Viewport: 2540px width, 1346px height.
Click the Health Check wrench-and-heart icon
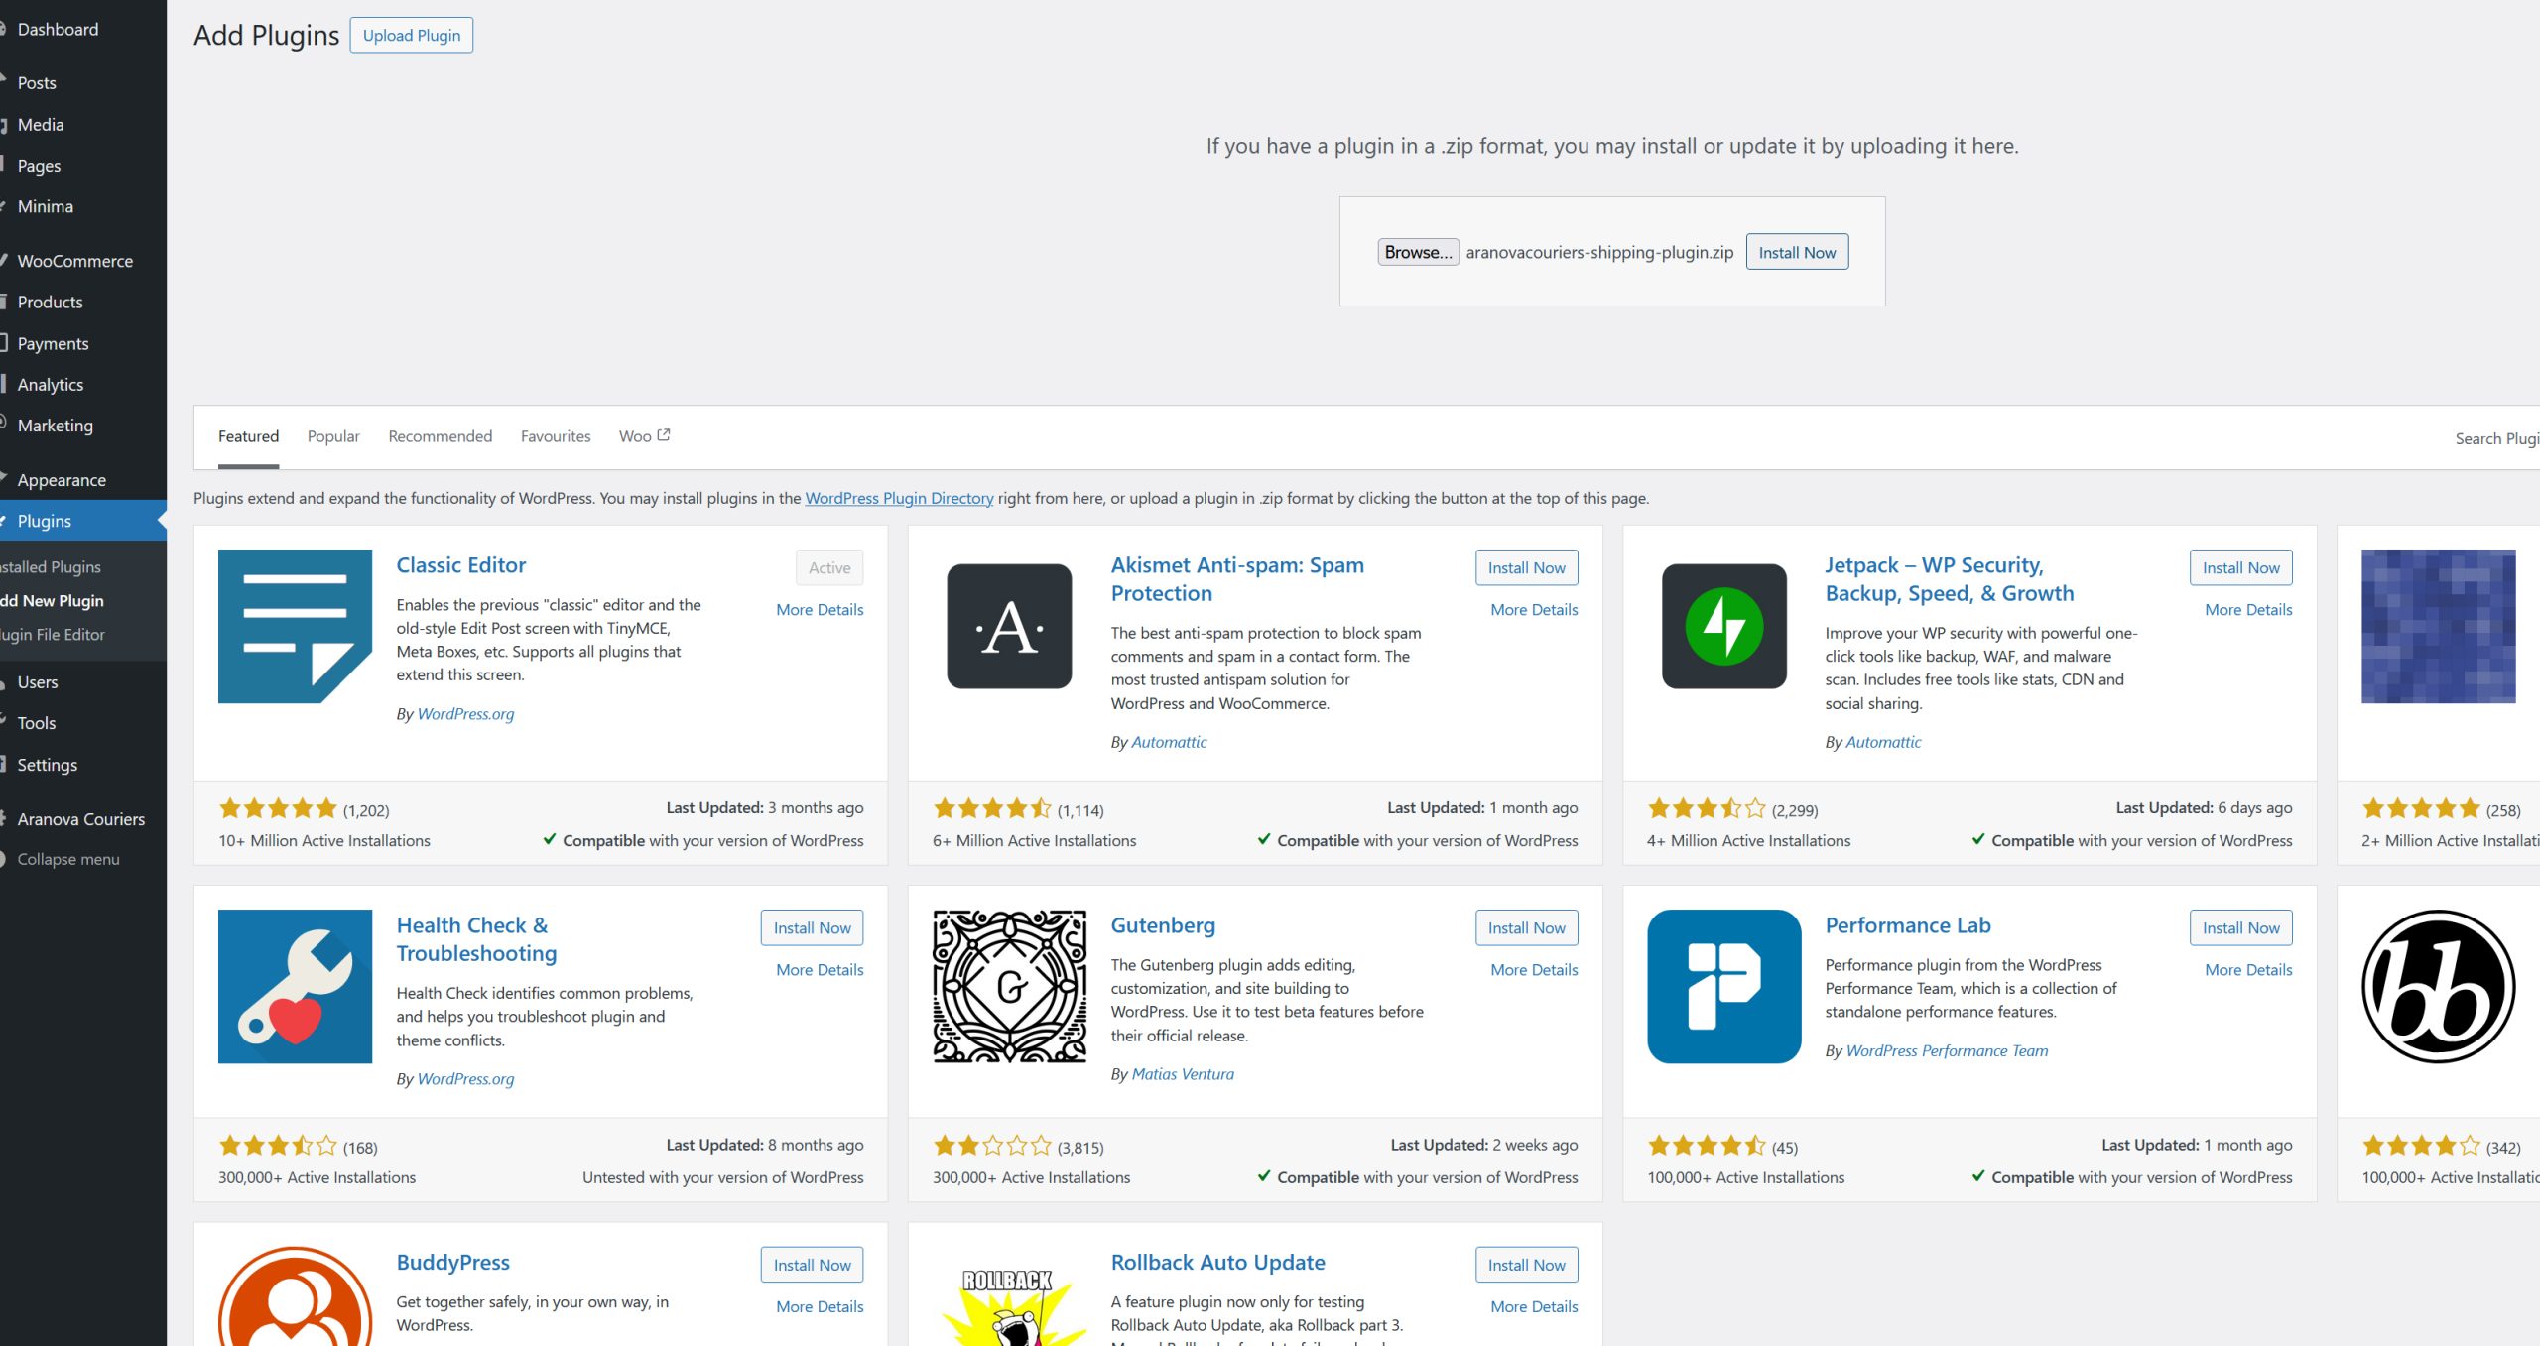click(x=295, y=986)
